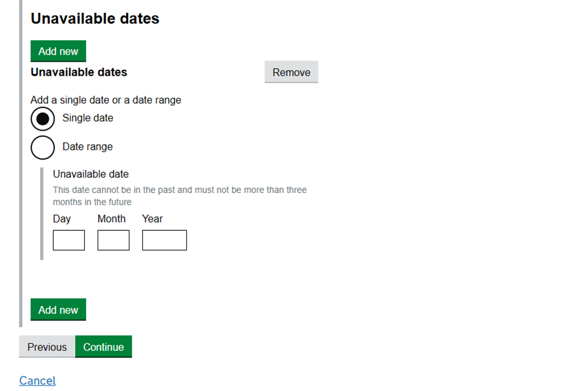Click the "Day" field label
The width and height of the screenshot is (586, 391).
62,219
